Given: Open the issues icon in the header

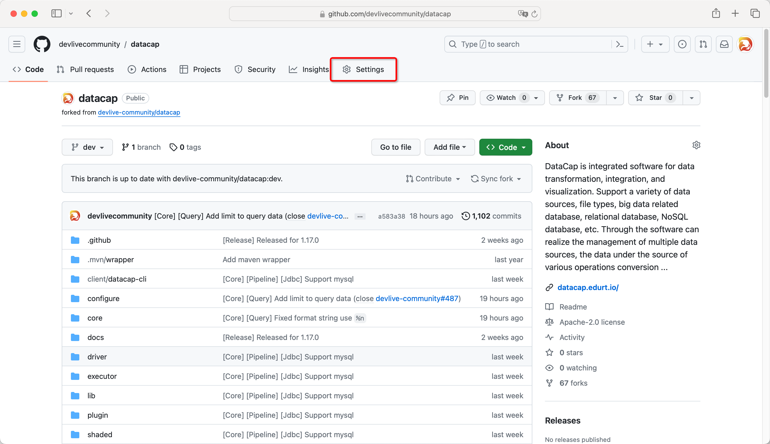Looking at the screenshot, I should 682,44.
